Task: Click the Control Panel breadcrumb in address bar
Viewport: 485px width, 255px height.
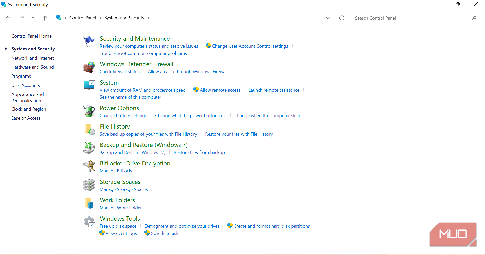Action: [x=83, y=18]
